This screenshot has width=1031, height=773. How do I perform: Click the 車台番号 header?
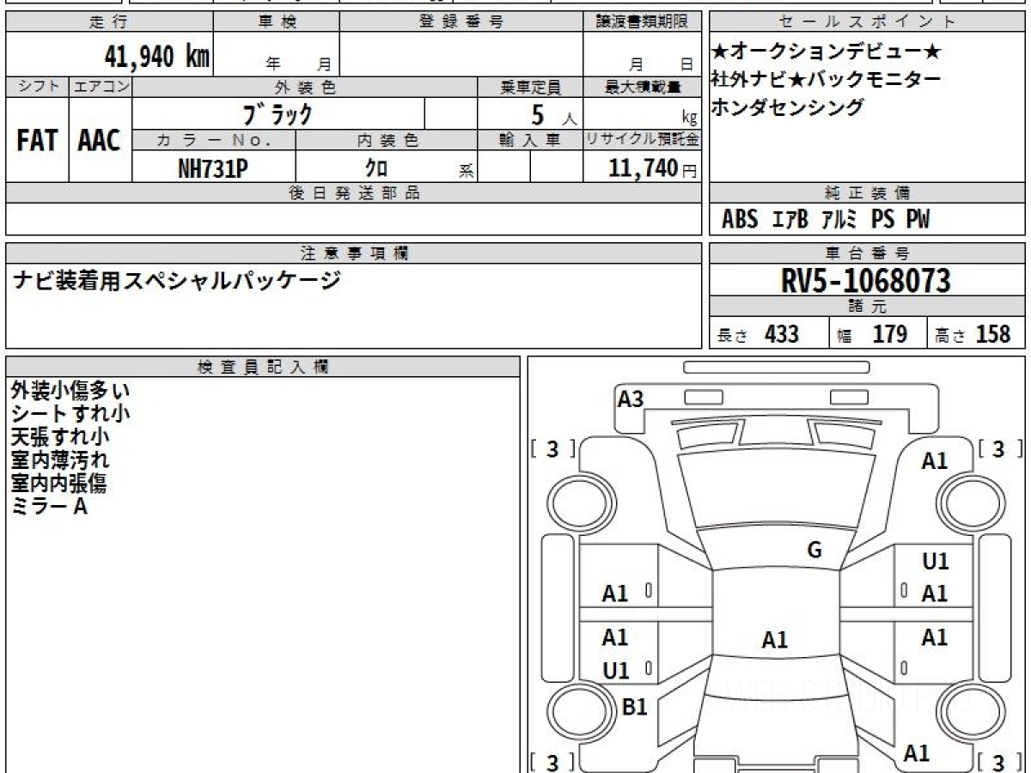coord(868,253)
